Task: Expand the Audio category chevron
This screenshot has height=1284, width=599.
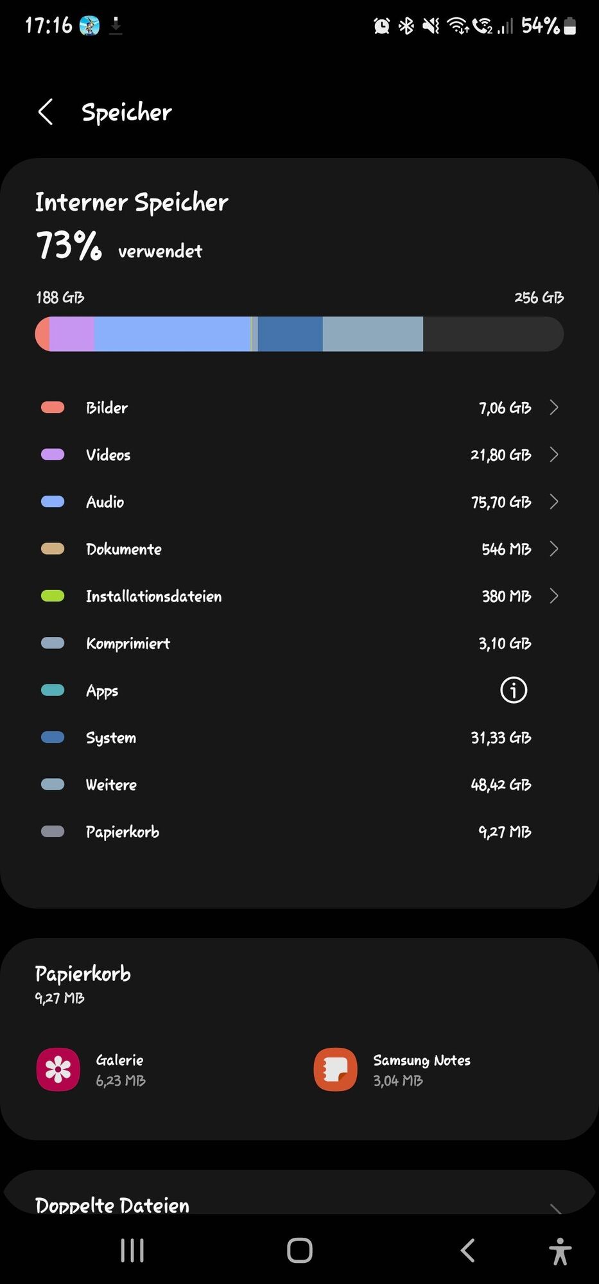Action: (x=554, y=501)
